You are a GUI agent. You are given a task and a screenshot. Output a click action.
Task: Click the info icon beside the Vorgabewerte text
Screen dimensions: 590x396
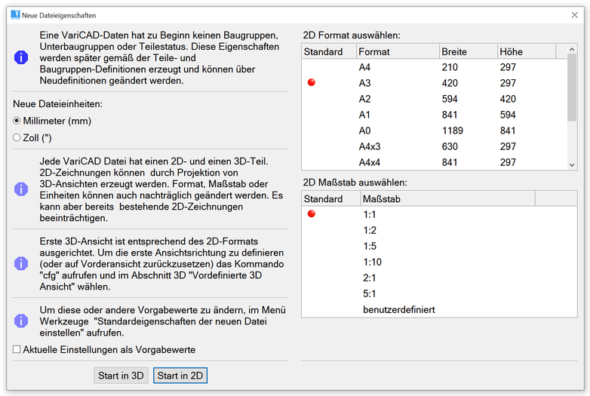[21, 321]
